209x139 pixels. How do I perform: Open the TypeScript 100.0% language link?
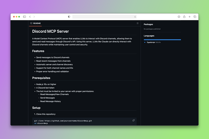154,42
